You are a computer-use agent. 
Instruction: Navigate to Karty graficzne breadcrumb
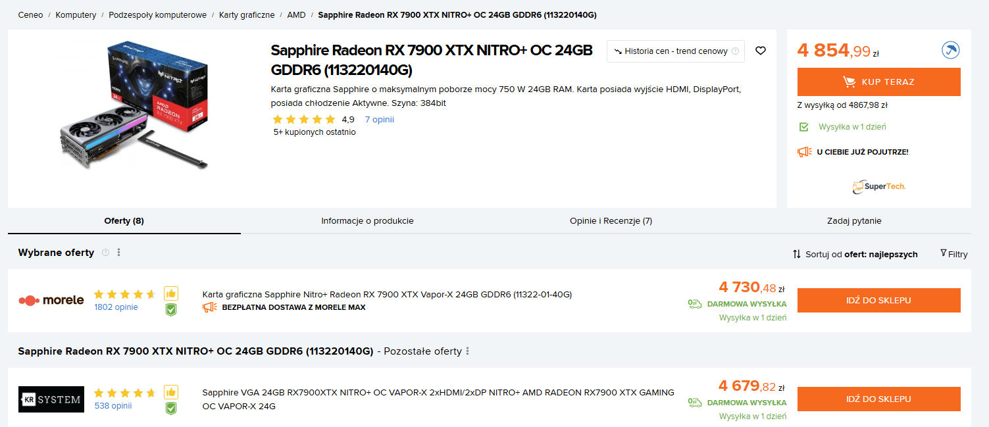pyautogui.click(x=247, y=14)
